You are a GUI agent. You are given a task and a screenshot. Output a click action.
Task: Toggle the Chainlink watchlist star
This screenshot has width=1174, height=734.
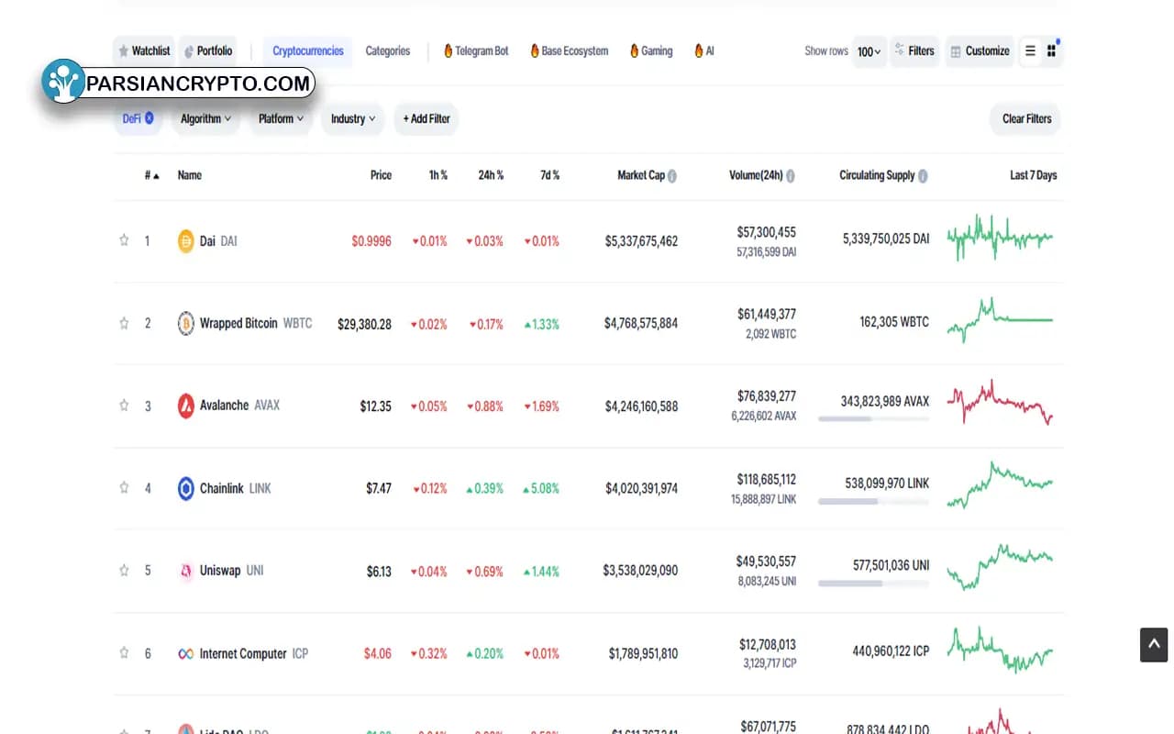click(124, 487)
